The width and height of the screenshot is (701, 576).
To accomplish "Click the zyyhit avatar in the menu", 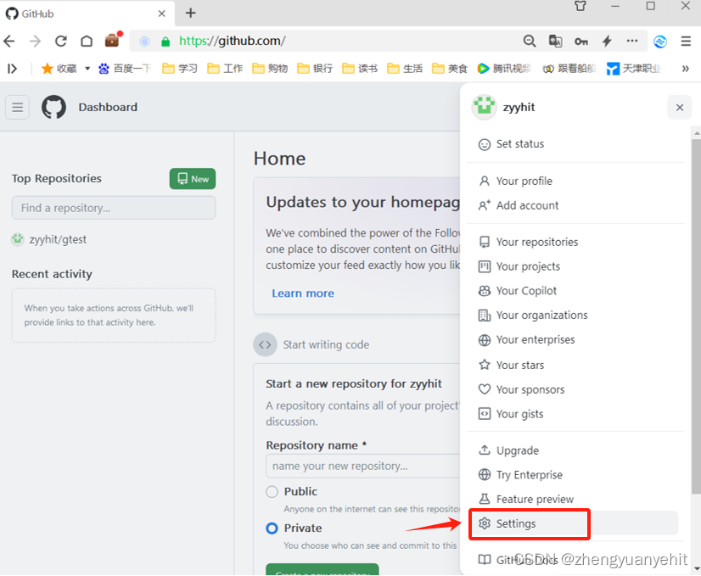I will 485,107.
